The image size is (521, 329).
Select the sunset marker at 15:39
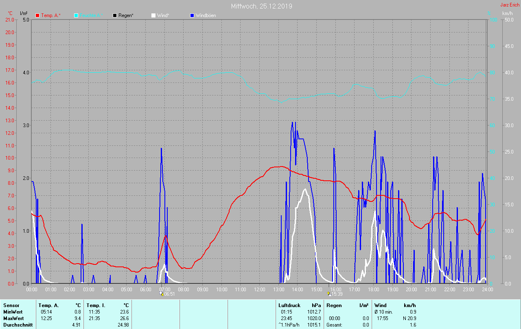click(x=329, y=294)
